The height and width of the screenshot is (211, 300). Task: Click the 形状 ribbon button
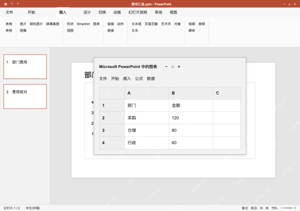70,24
